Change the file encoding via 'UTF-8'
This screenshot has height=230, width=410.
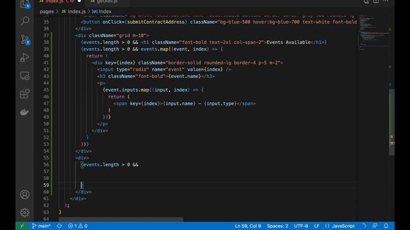[301, 226]
